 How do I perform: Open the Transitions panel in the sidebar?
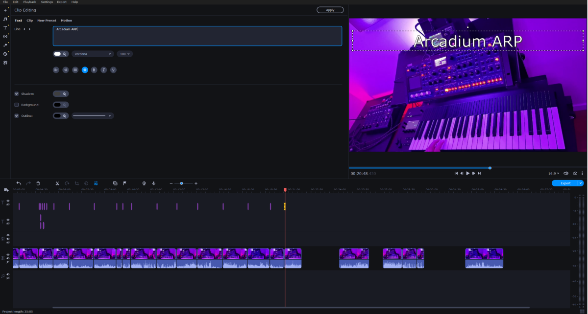coord(5,36)
